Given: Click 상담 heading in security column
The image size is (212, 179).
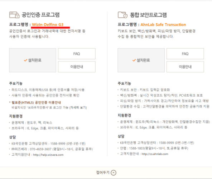Looking at the screenshot, I should [121, 136].
